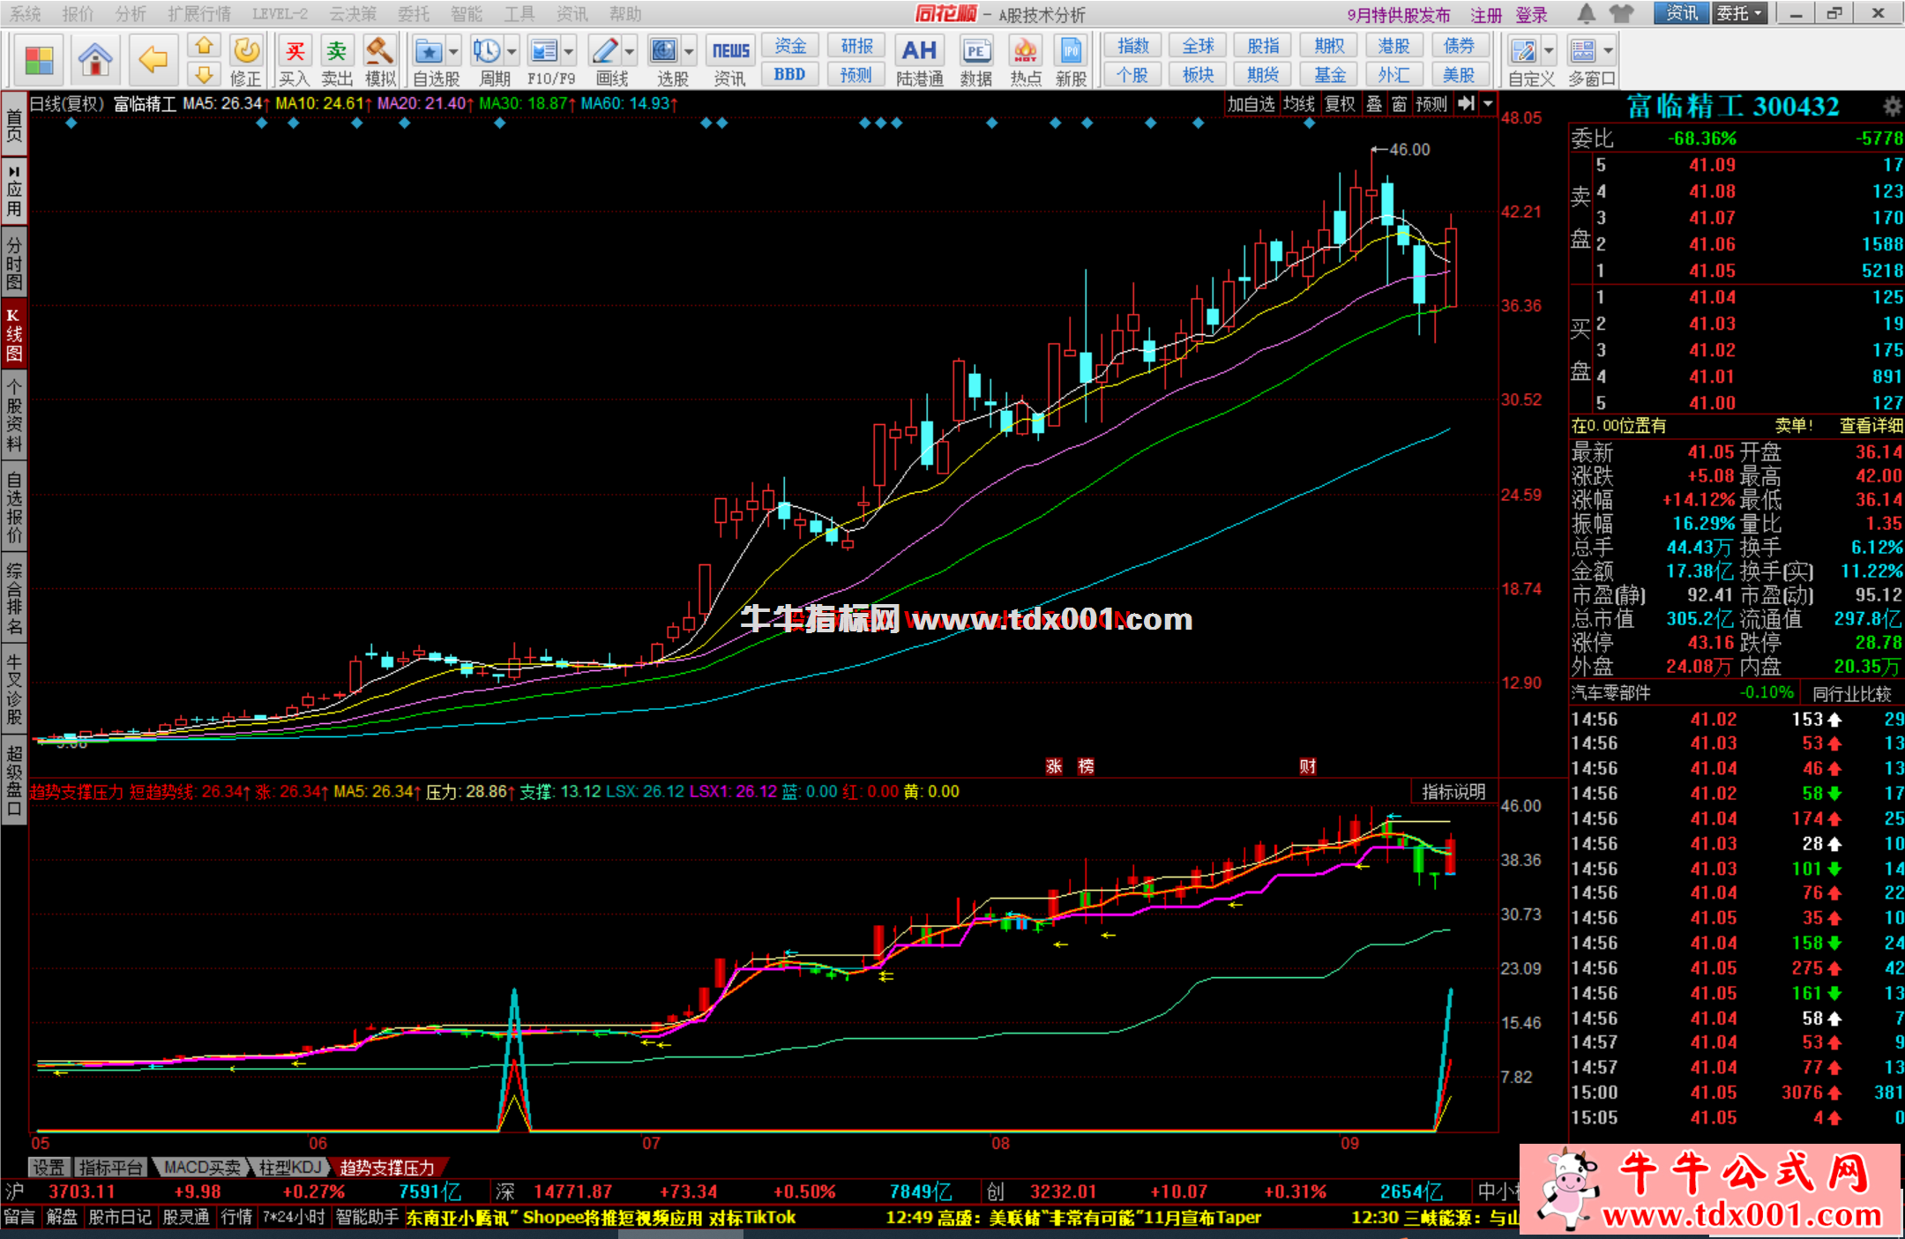The height and width of the screenshot is (1239, 1905).
Task: Click the down arrow to next stock
Action: click(x=204, y=74)
